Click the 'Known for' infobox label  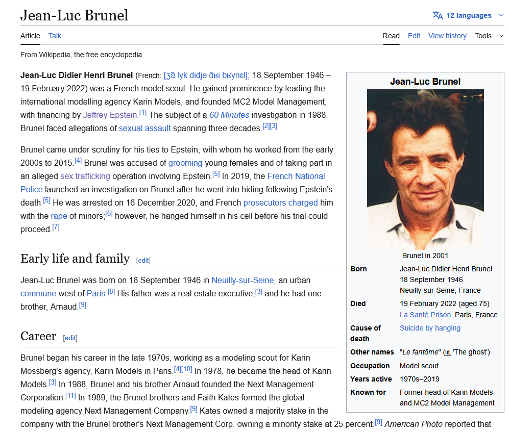click(x=368, y=392)
